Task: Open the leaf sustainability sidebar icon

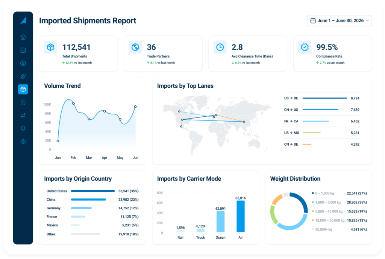Action: click(x=23, y=76)
